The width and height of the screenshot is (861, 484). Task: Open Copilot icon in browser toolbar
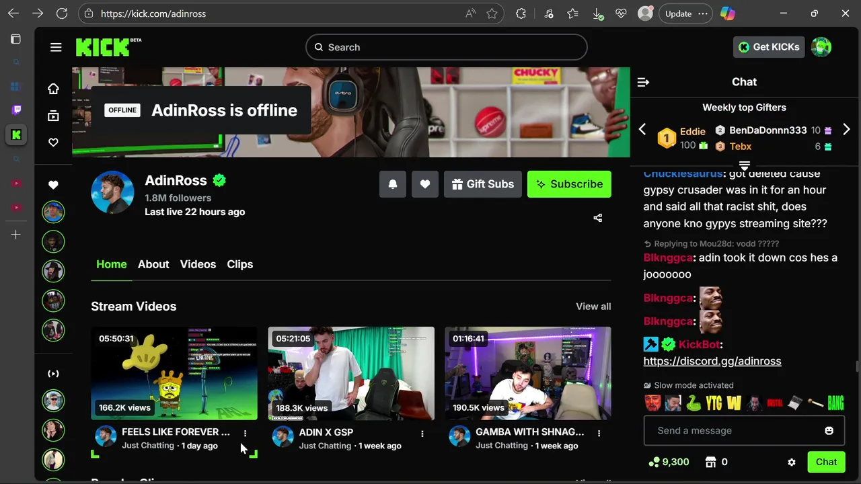click(727, 13)
